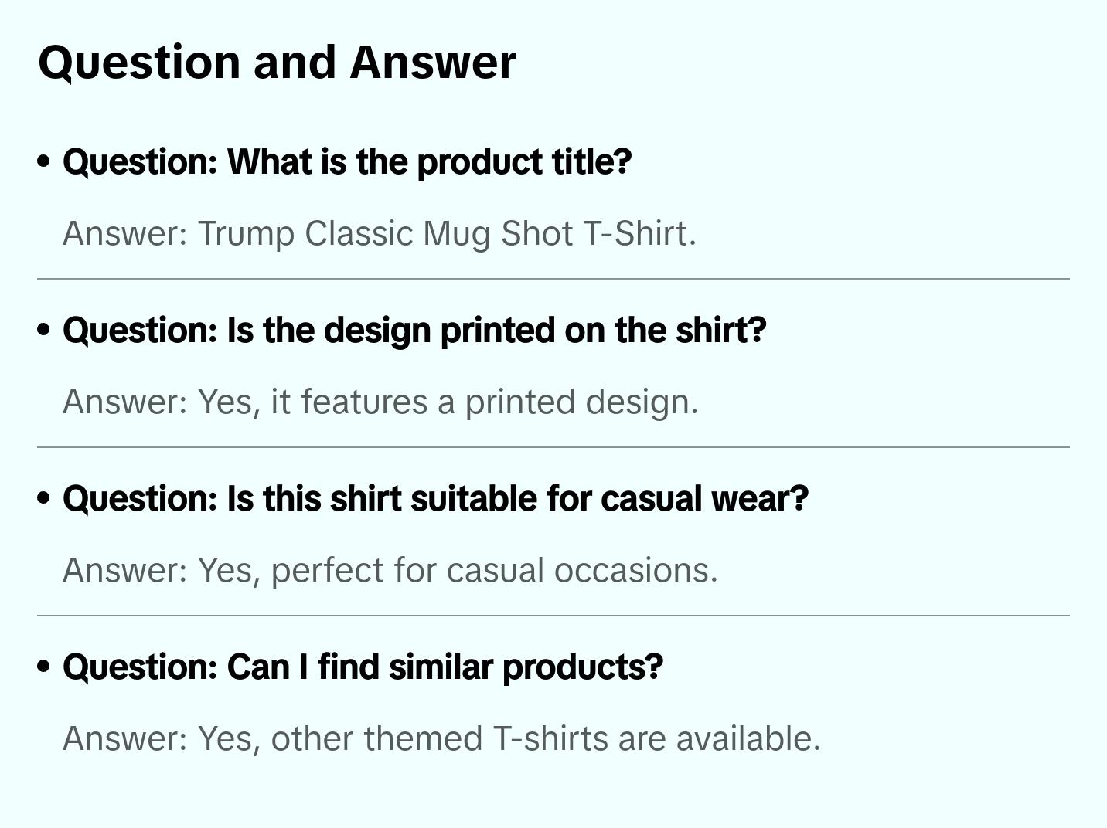Click the "it features a printed design" answer
Screen dimensions: 1107x828
[x=380, y=402]
